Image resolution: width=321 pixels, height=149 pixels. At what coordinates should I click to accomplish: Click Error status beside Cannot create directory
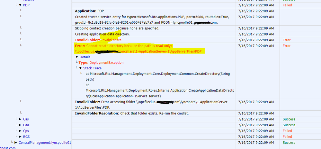[x=287, y=46]
